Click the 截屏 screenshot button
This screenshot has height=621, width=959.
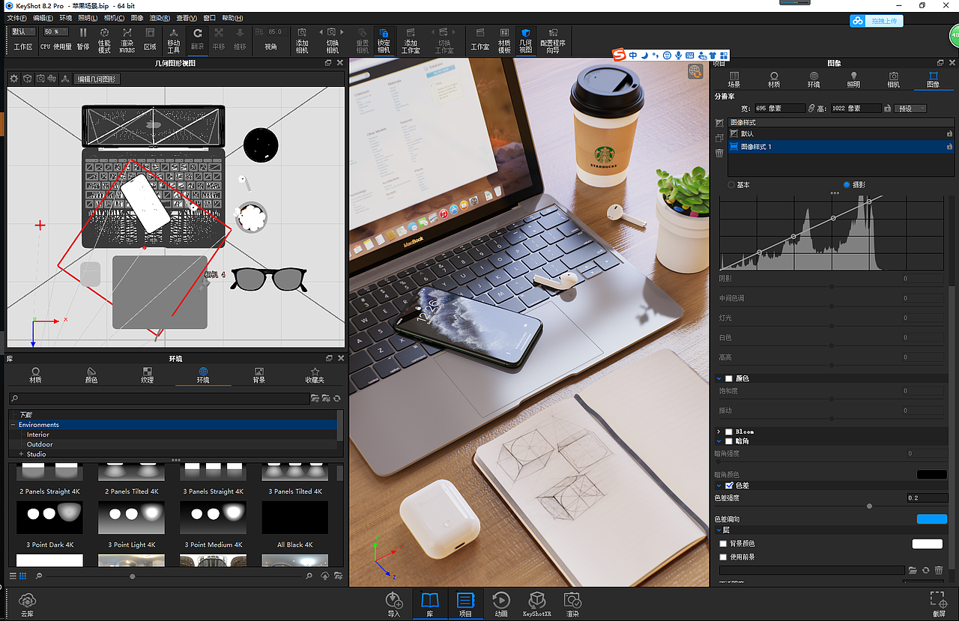(x=939, y=604)
